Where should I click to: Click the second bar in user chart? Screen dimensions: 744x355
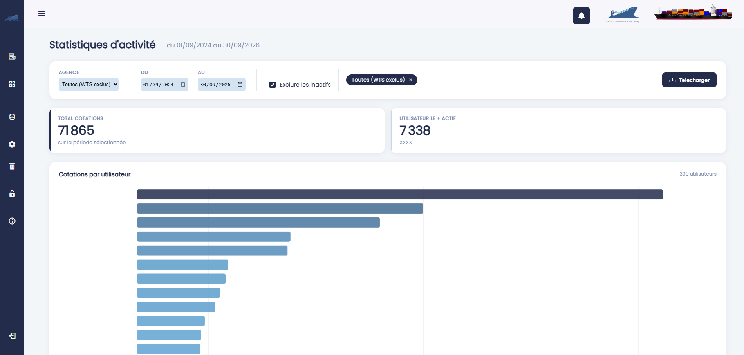pyautogui.click(x=280, y=208)
